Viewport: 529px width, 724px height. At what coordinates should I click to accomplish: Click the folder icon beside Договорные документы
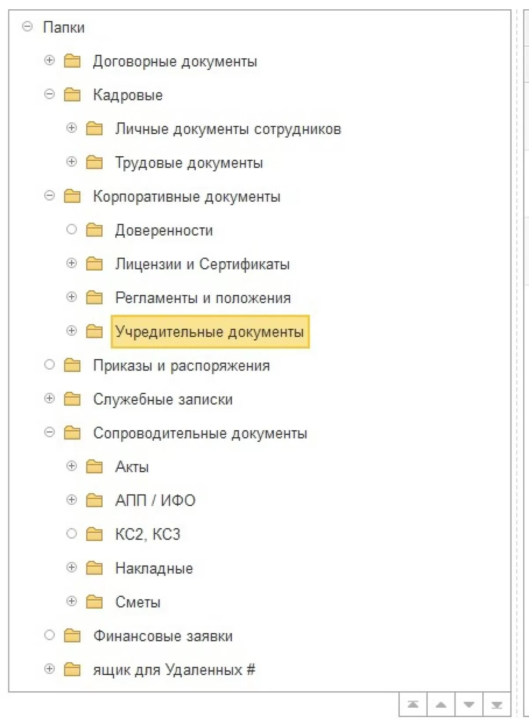72,61
